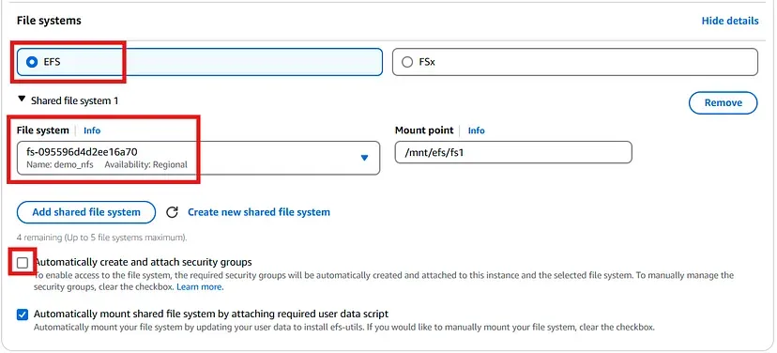The image size is (777, 353).
Task: Click the File systems section heading
Action: point(49,21)
